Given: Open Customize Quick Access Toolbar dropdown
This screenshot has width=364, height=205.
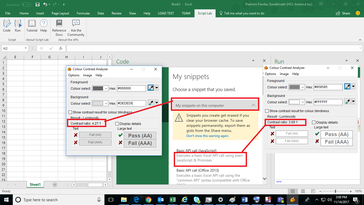Looking at the screenshot, I should pos(64,5).
